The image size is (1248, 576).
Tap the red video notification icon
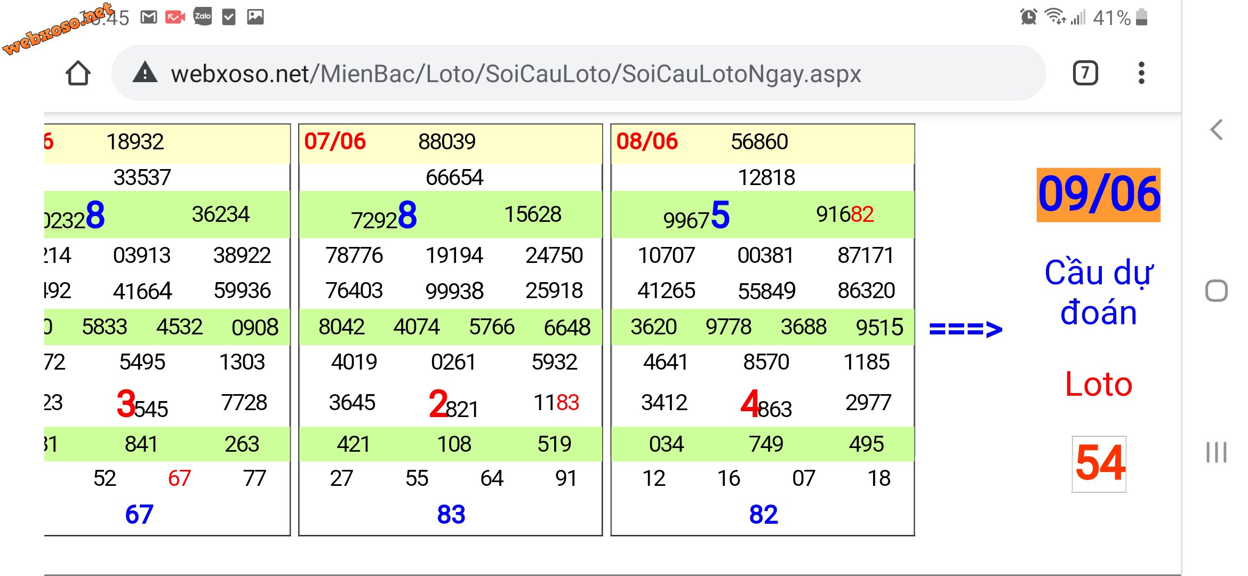click(175, 18)
